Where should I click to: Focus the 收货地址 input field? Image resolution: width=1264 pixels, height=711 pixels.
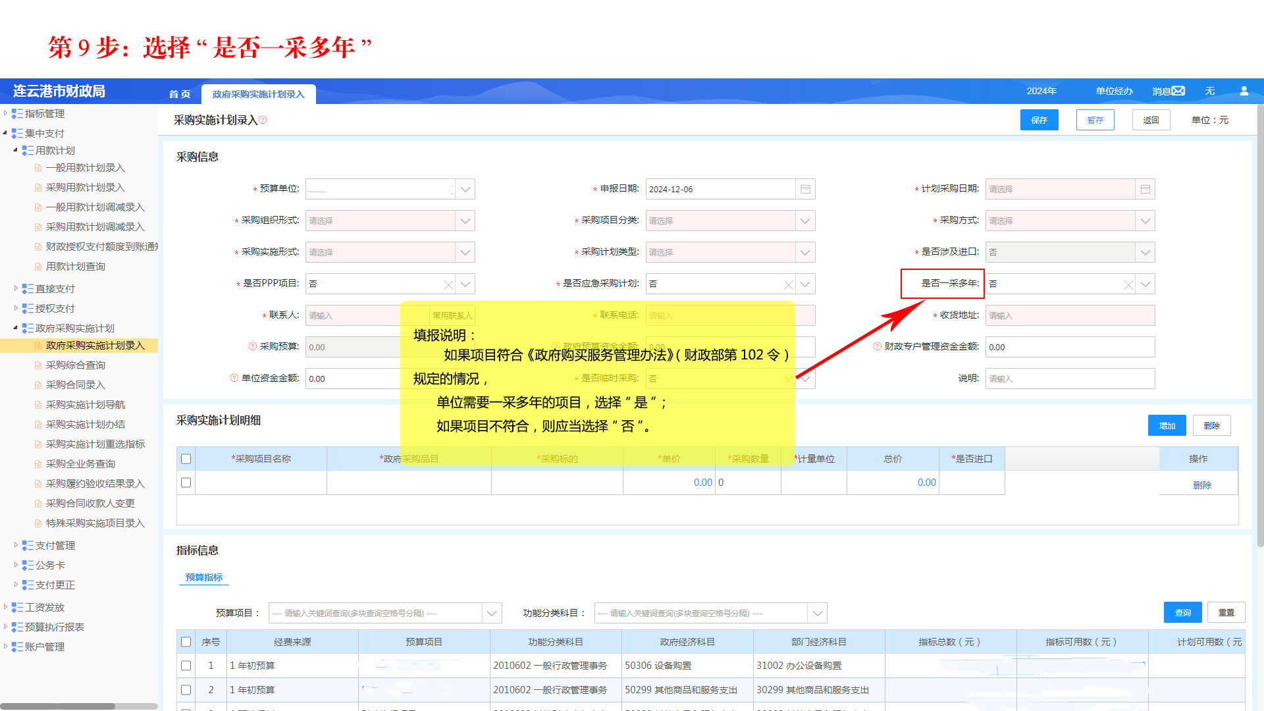pos(1070,315)
